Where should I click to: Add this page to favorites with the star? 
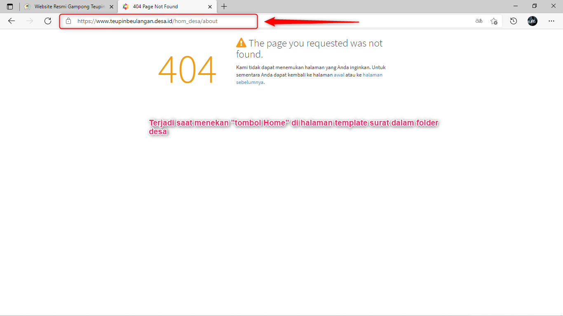click(494, 21)
